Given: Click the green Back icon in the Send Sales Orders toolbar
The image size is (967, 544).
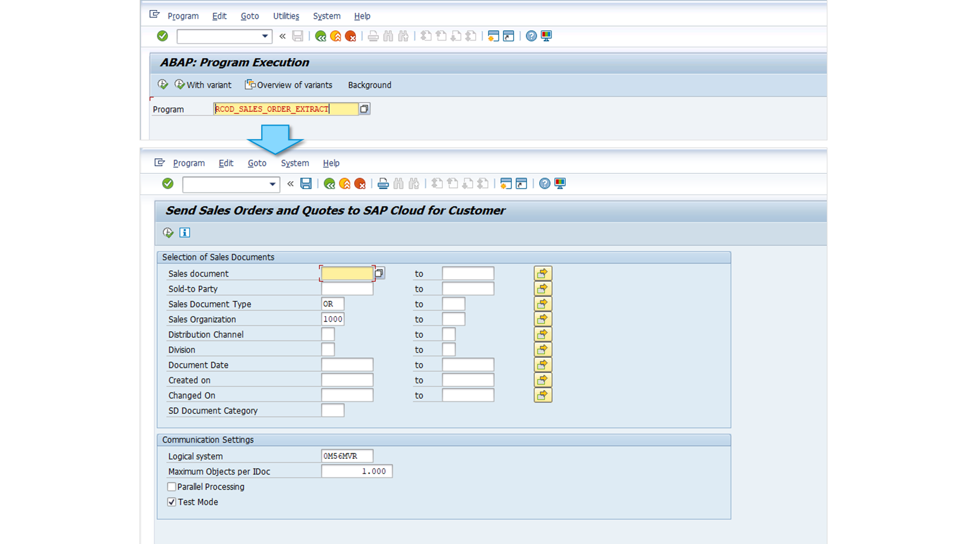Looking at the screenshot, I should (x=329, y=184).
